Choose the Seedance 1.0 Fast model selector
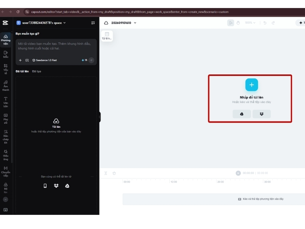The width and height of the screenshot is (305, 229). (x=45, y=60)
